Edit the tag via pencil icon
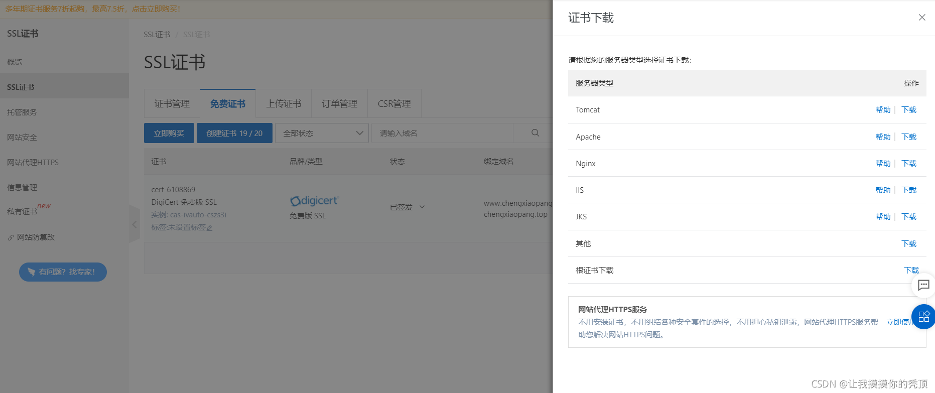This screenshot has height=393, width=935. pos(209,228)
